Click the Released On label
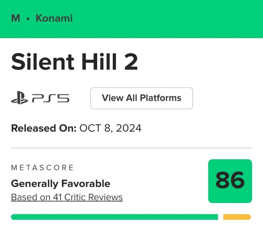Screen dimensions: 263x235 point(43,128)
